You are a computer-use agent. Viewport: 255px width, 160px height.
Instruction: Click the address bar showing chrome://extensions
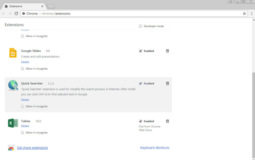coord(130,14)
